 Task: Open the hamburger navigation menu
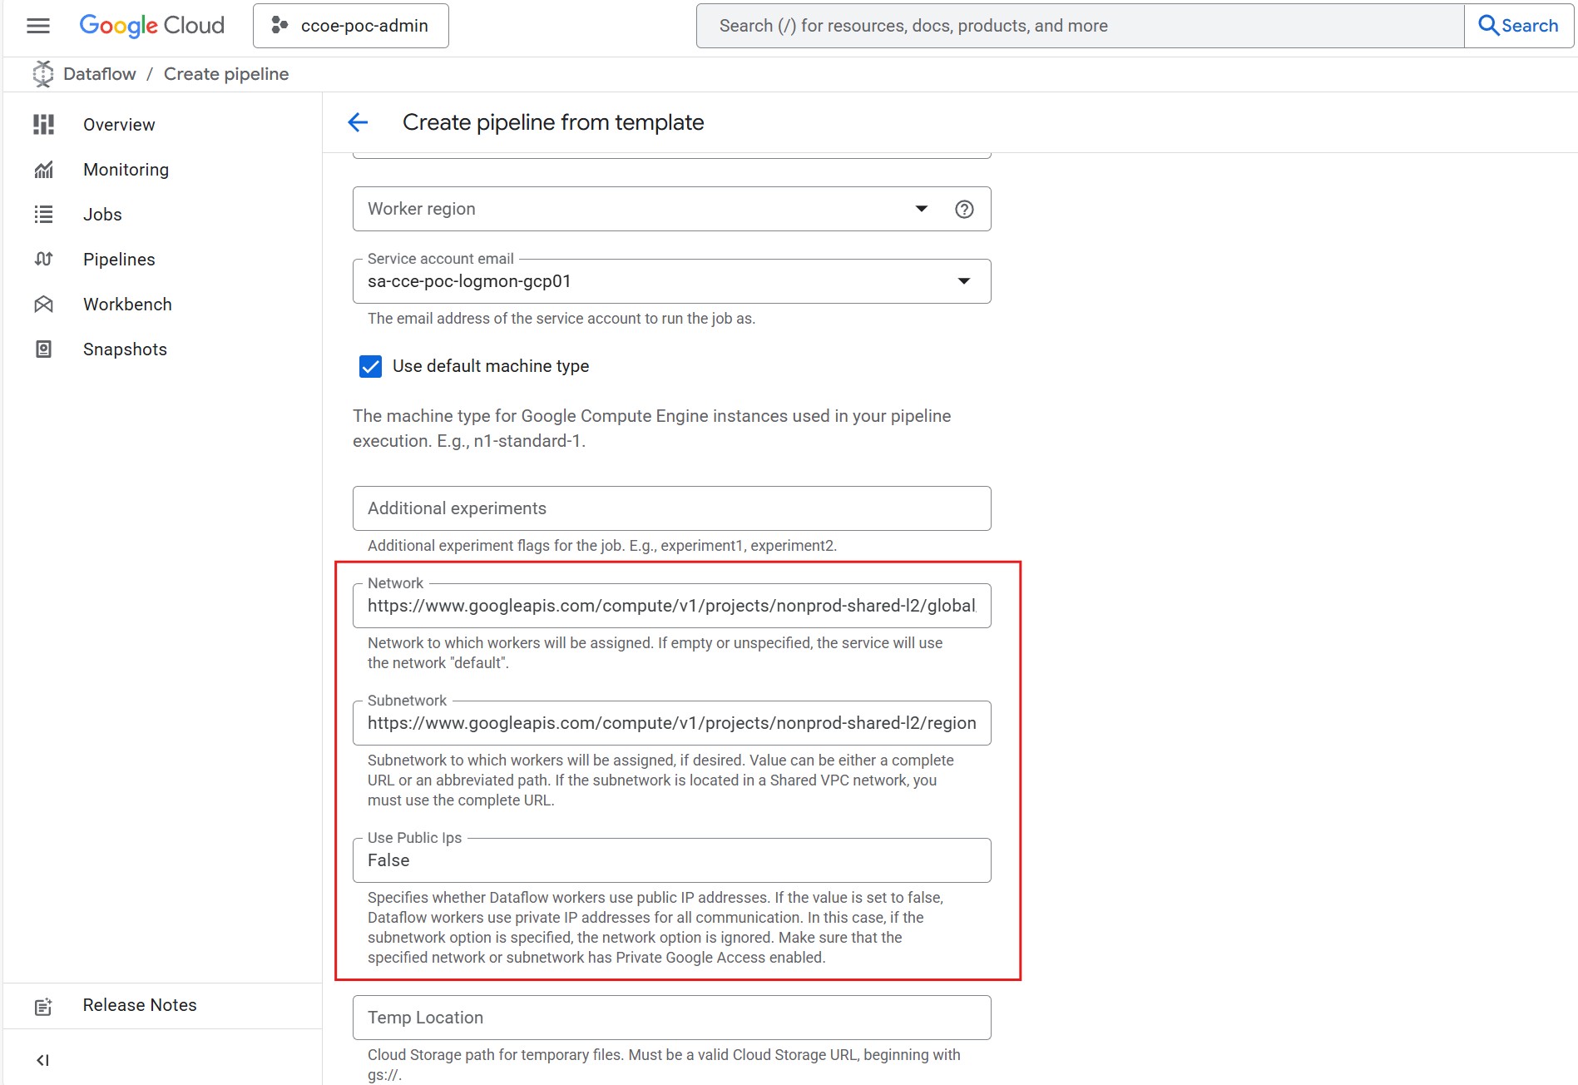38,26
